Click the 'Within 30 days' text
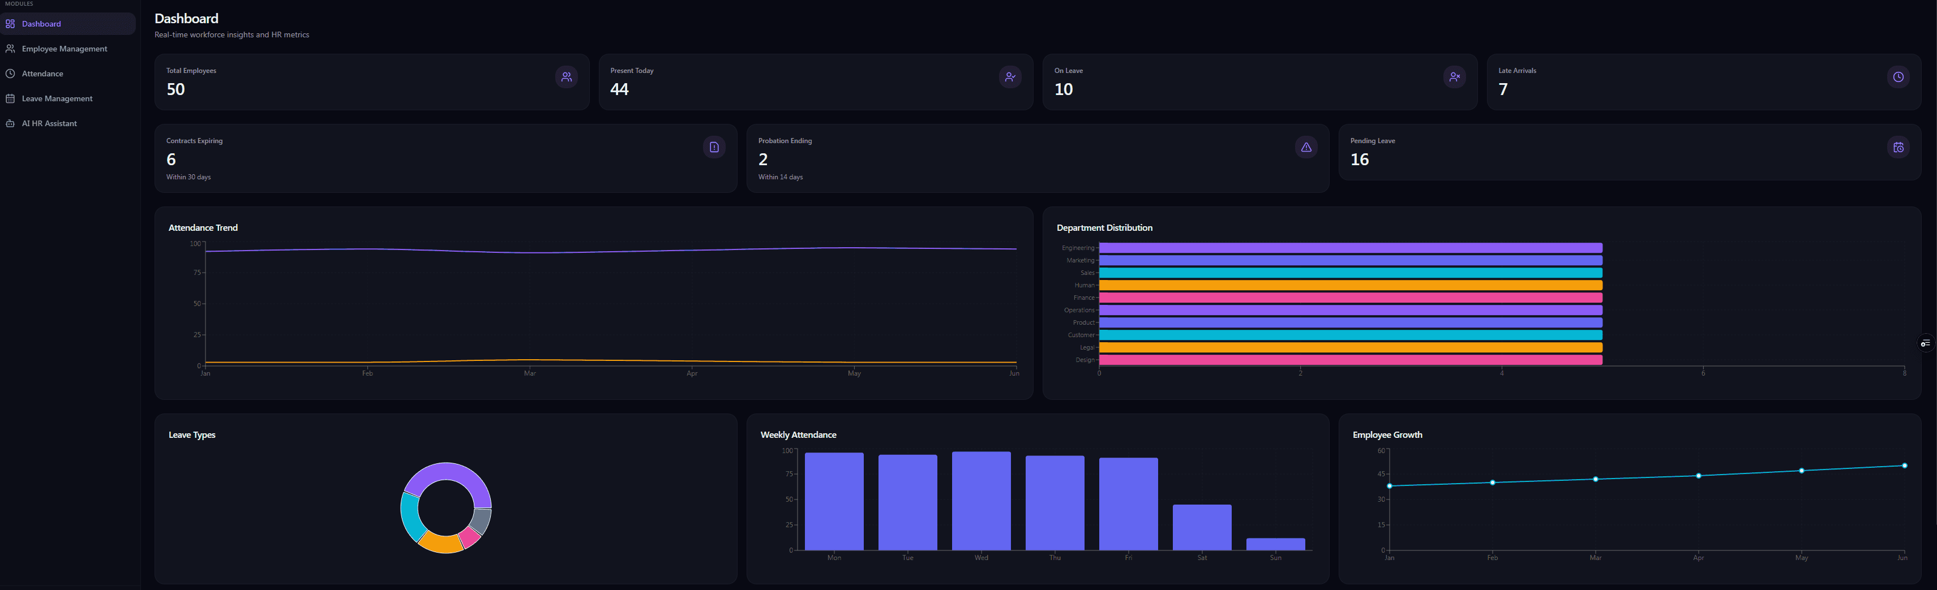 (x=188, y=178)
